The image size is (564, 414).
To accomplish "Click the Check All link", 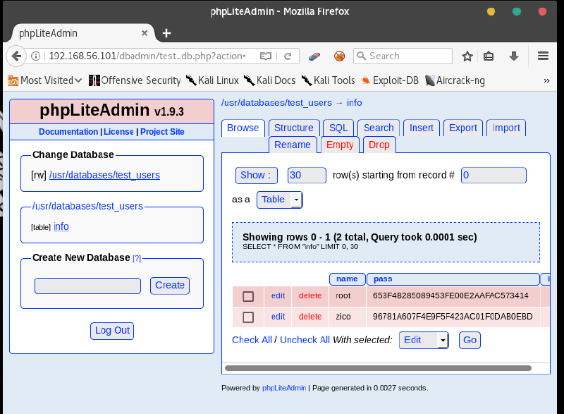I will (252, 340).
